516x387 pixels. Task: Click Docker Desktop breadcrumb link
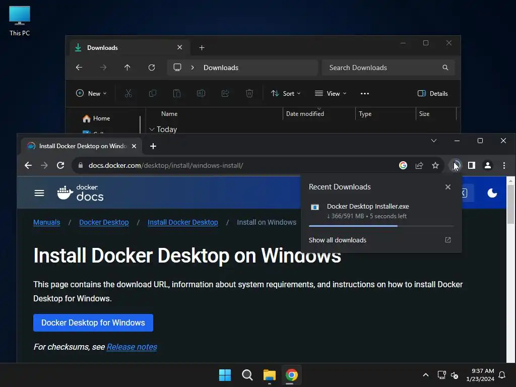[x=104, y=222]
